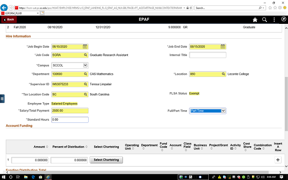This screenshot has height=180, width=288.
Task: Open Cortana search circle on taskbar
Action: tap(11, 177)
